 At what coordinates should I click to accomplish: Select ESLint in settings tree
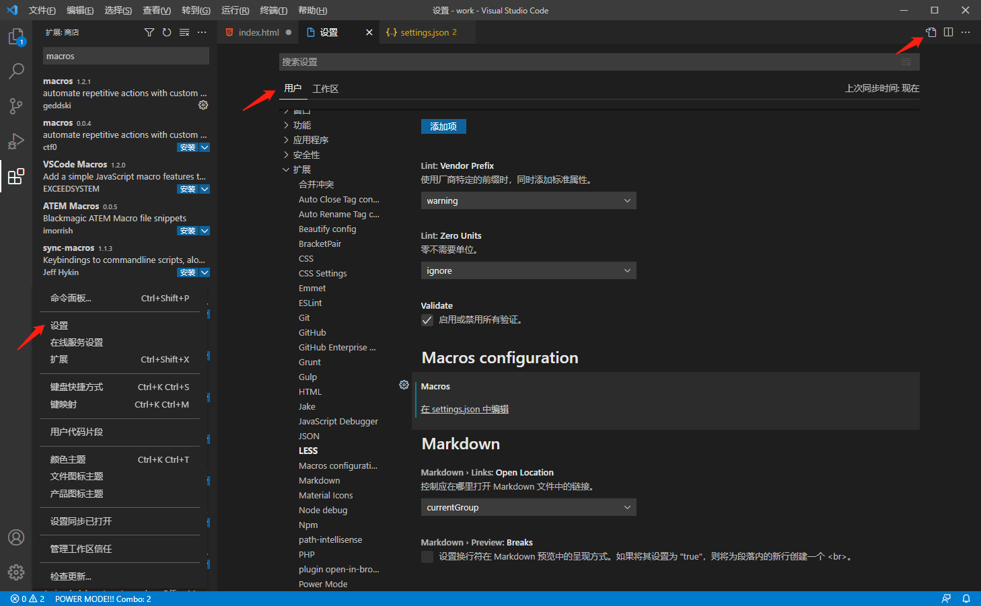[x=310, y=303]
